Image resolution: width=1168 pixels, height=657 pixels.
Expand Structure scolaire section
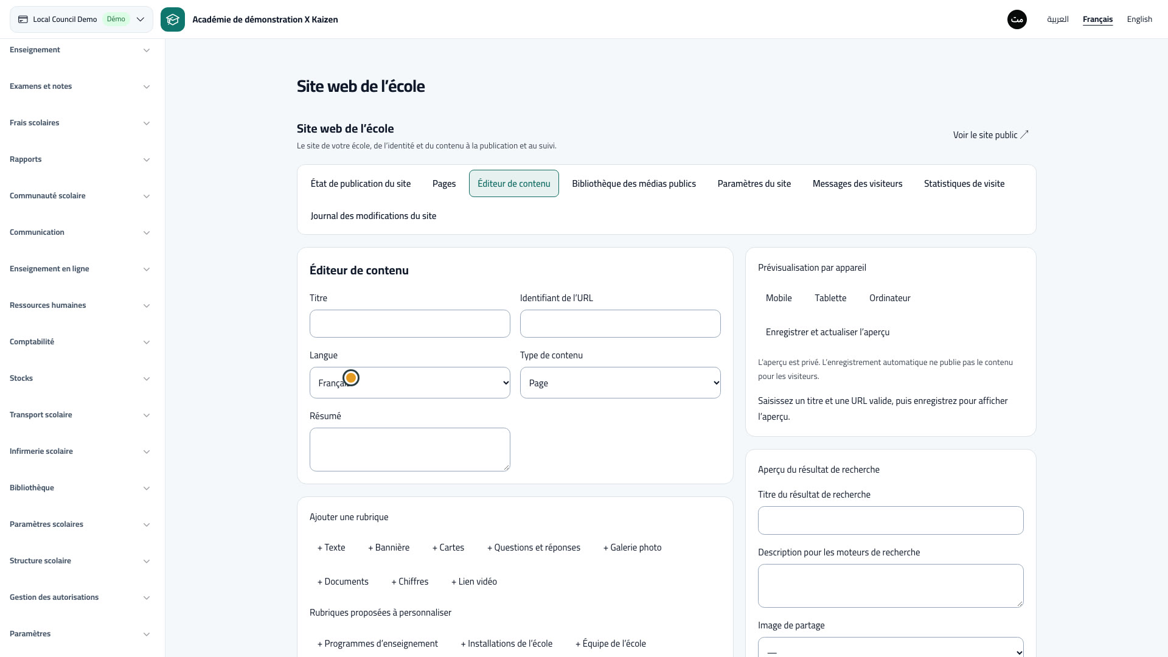coord(80,561)
